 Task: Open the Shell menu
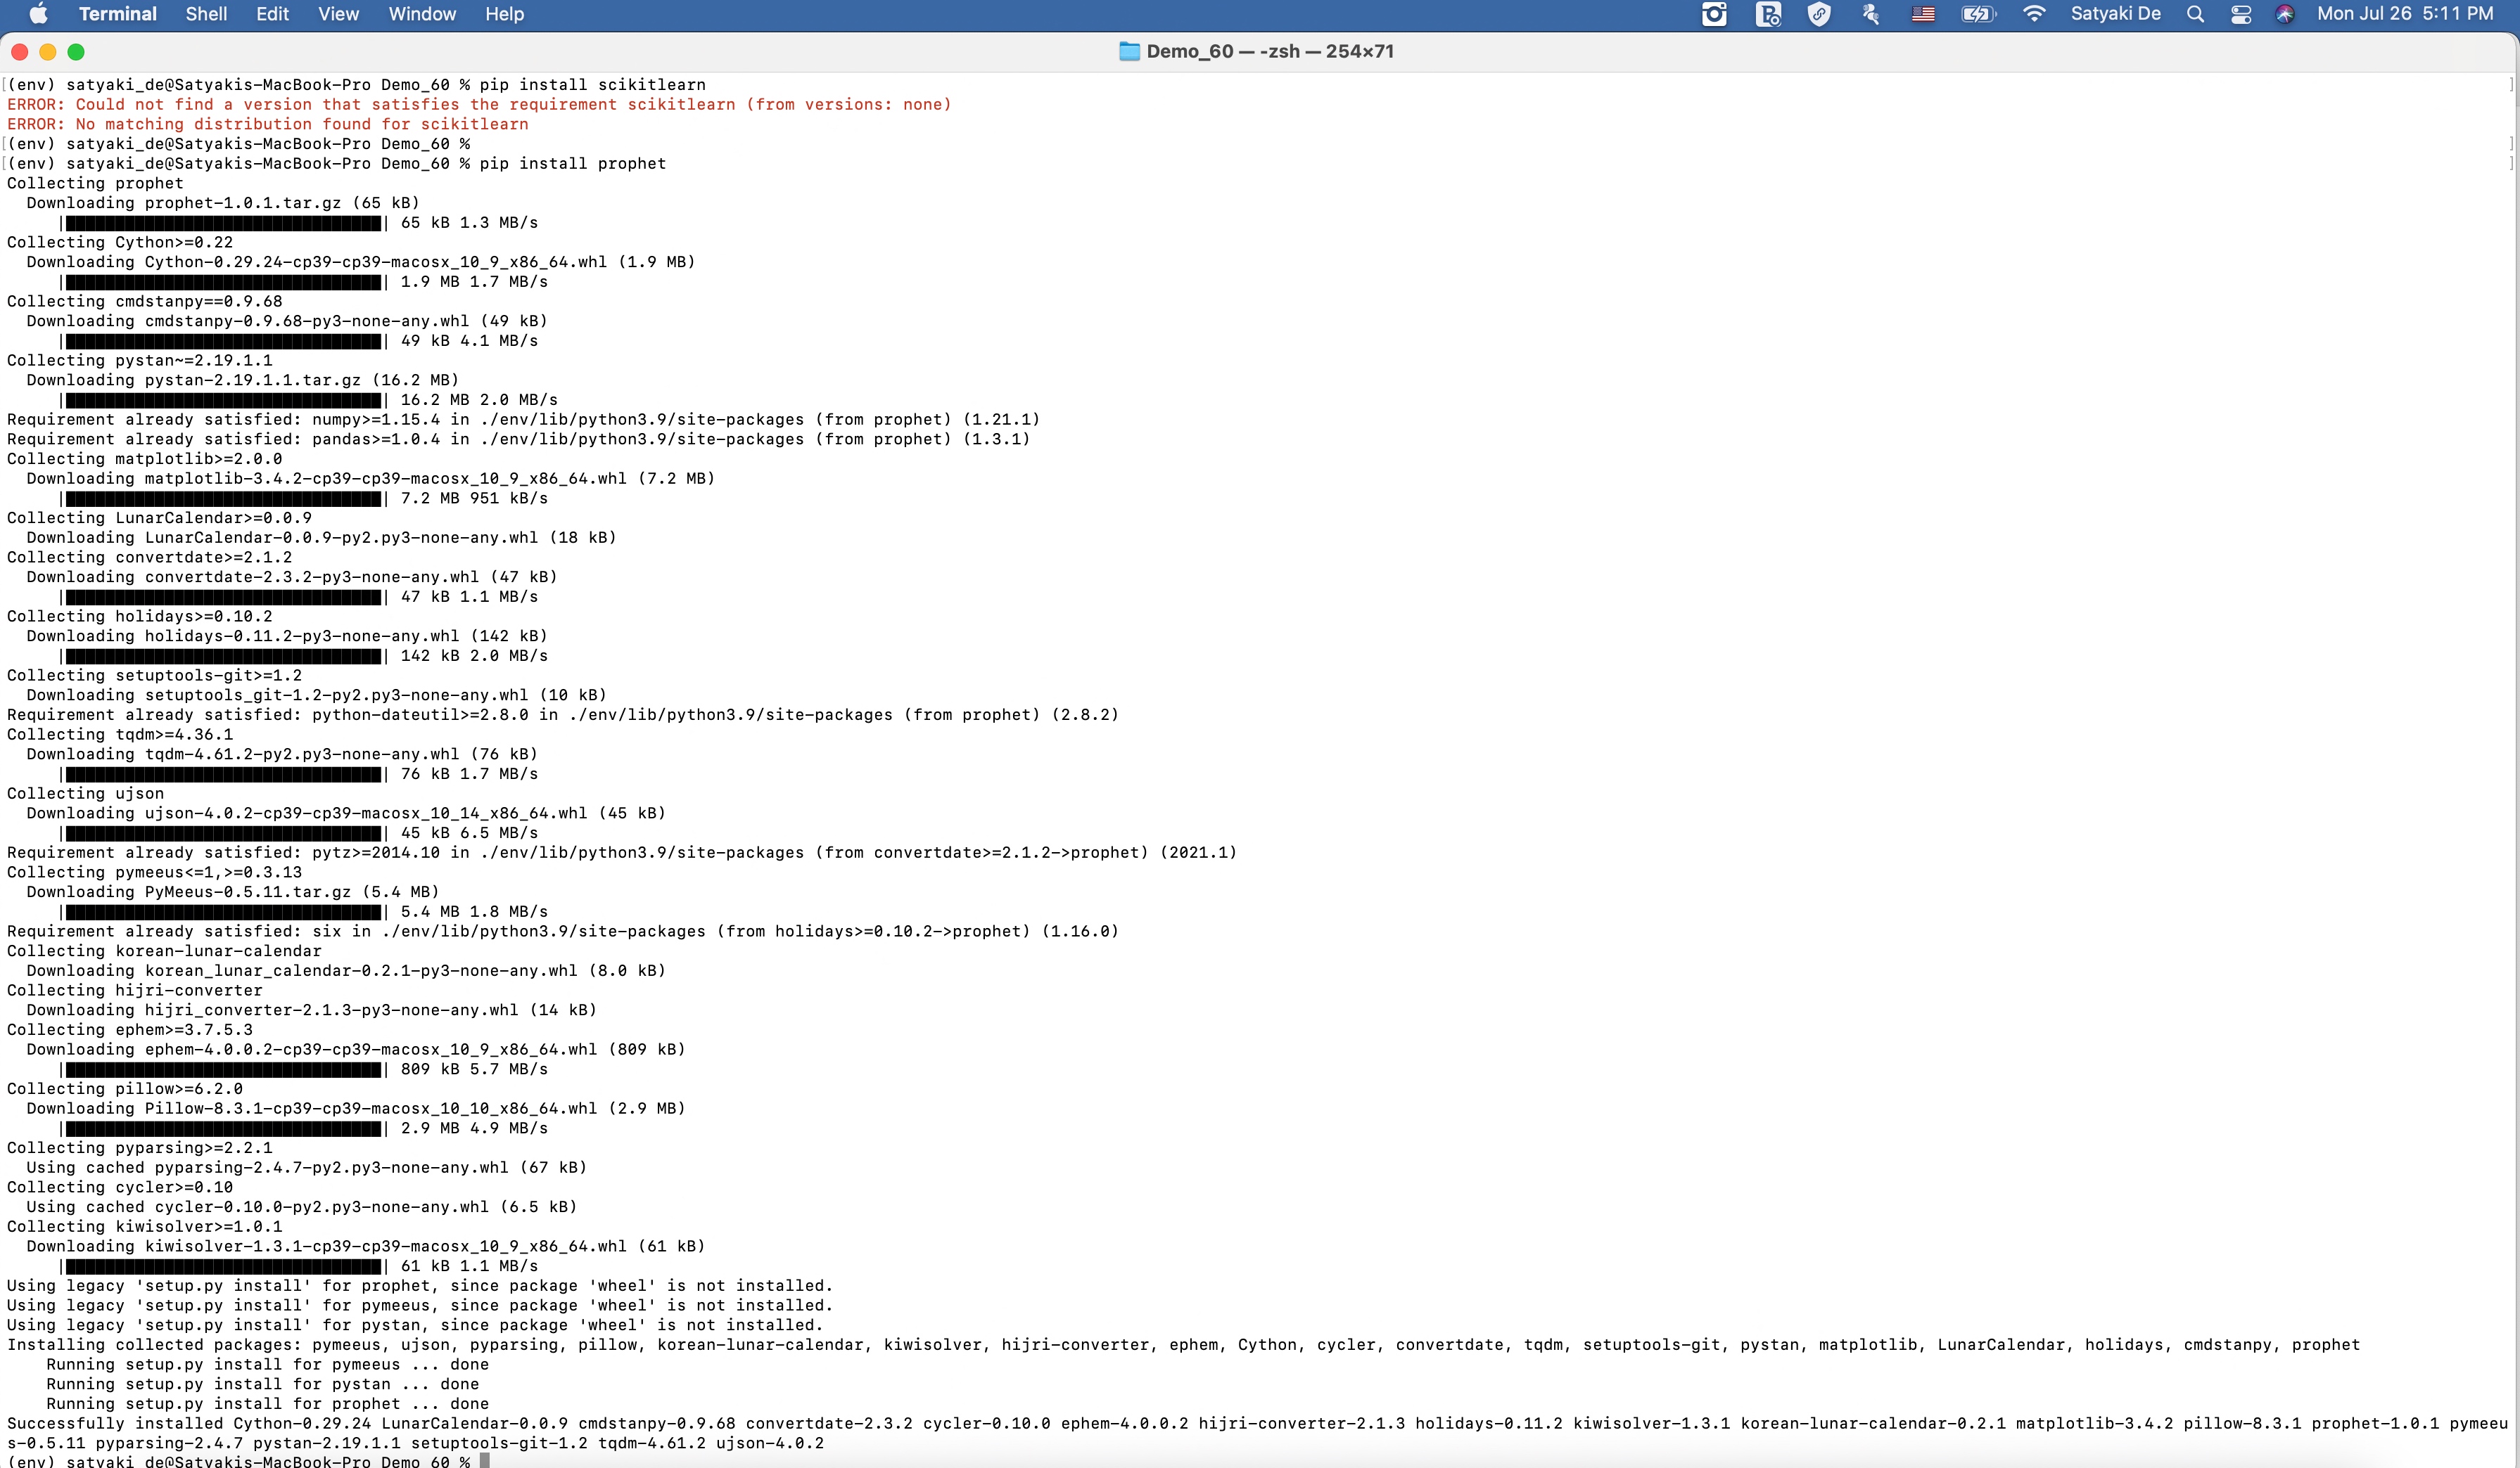pyautogui.click(x=206, y=14)
